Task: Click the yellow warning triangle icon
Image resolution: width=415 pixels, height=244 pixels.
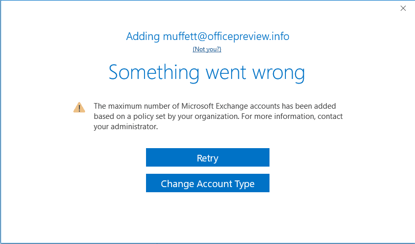Action: click(x=79, y=108)
